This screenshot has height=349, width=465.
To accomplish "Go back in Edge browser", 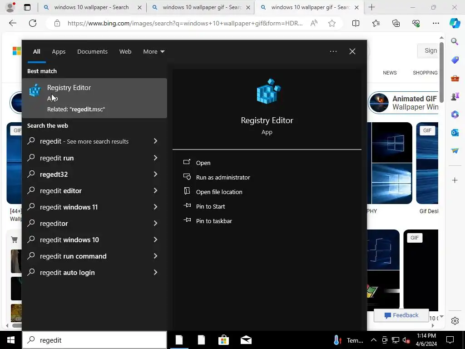I will 12,23.
